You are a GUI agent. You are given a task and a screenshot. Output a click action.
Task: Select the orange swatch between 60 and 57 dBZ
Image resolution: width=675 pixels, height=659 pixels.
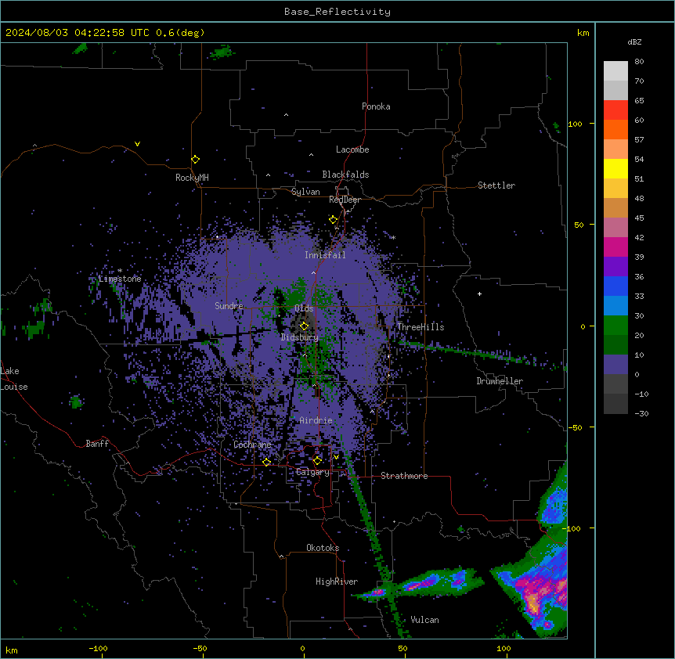(x=615, y=129)
